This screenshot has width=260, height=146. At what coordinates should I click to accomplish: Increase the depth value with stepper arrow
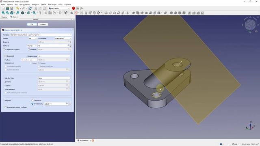tap(71, 45)
